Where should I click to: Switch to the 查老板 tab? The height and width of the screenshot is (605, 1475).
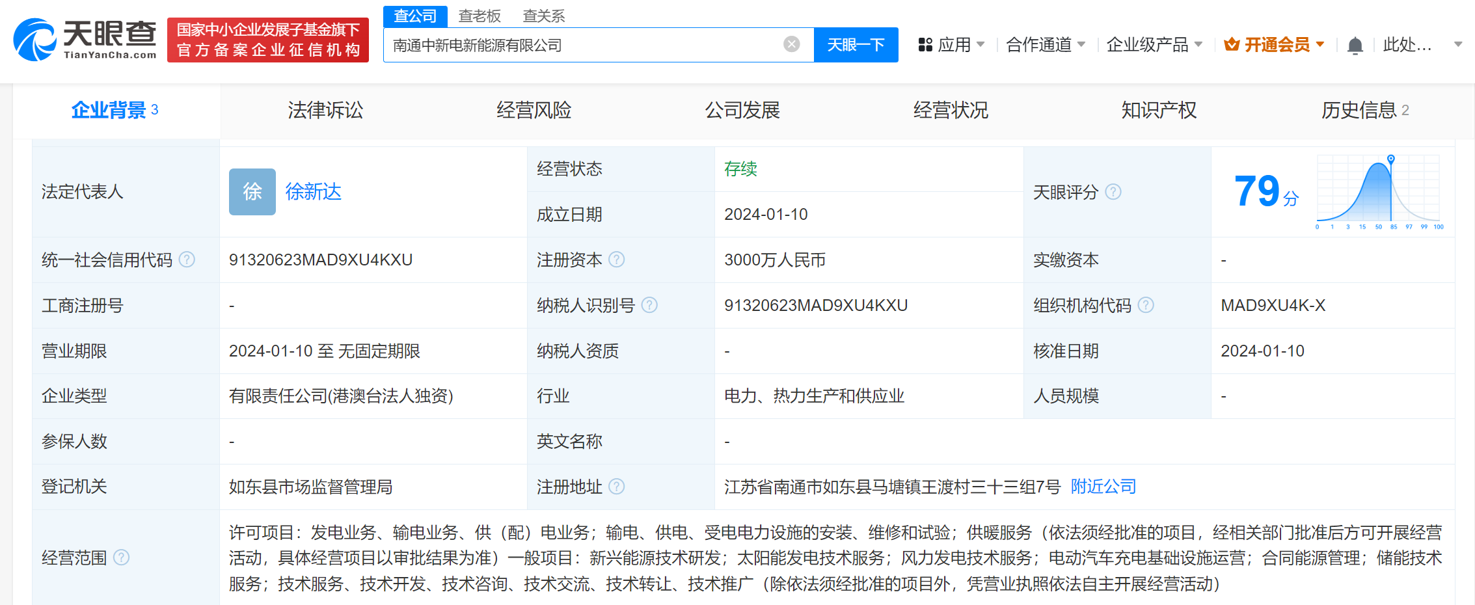click(x=479, y=16)
